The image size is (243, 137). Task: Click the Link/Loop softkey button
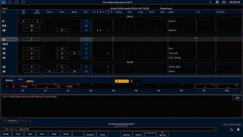point(126,134)
